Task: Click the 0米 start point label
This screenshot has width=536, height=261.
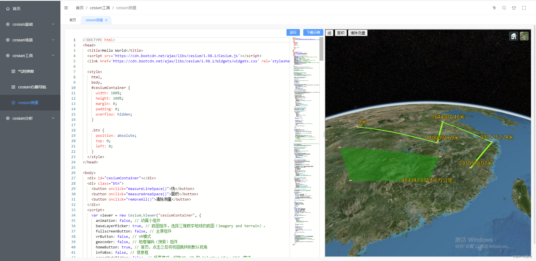Action: pos(362,122)
